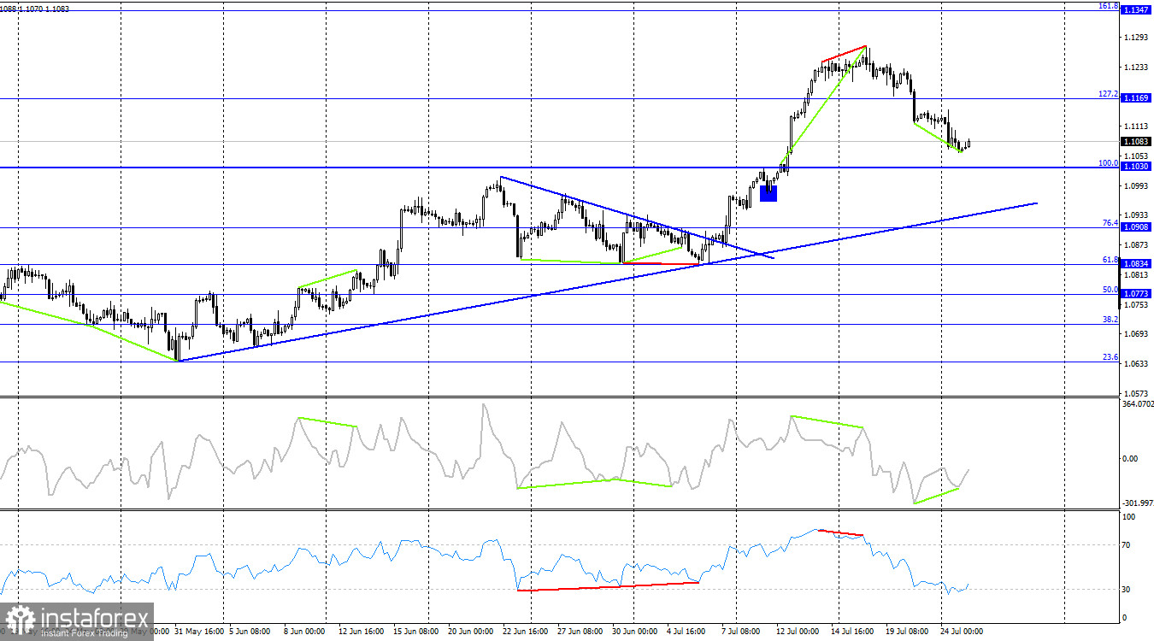1154x641 pixels.
Task: Click the 100.0 Fibonacci level label
Action: point(1108,163)
